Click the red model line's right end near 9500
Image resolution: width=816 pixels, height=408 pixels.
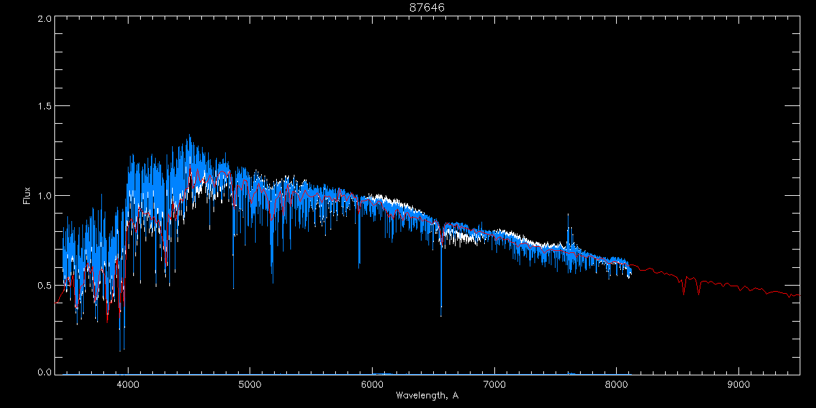click(x=798, y=296)
